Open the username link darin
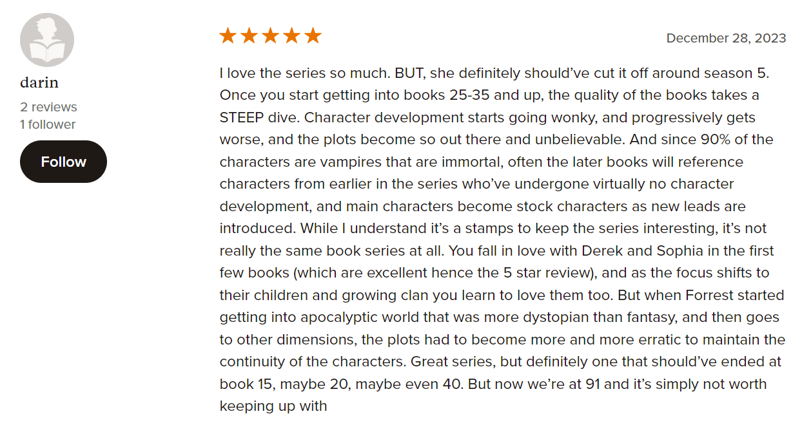Viewport: 802px width, 434px height. pos(39,82)
